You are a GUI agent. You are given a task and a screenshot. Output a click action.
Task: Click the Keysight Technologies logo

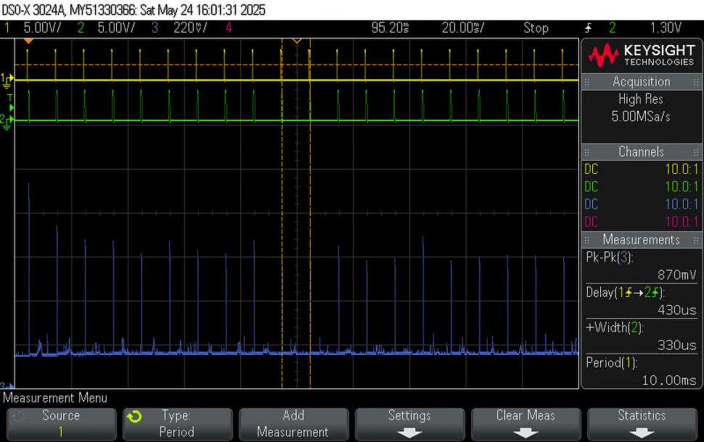click(641, 55)
